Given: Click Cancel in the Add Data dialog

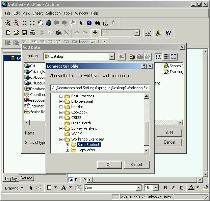Looking at the screenshot, I should 169,142.
